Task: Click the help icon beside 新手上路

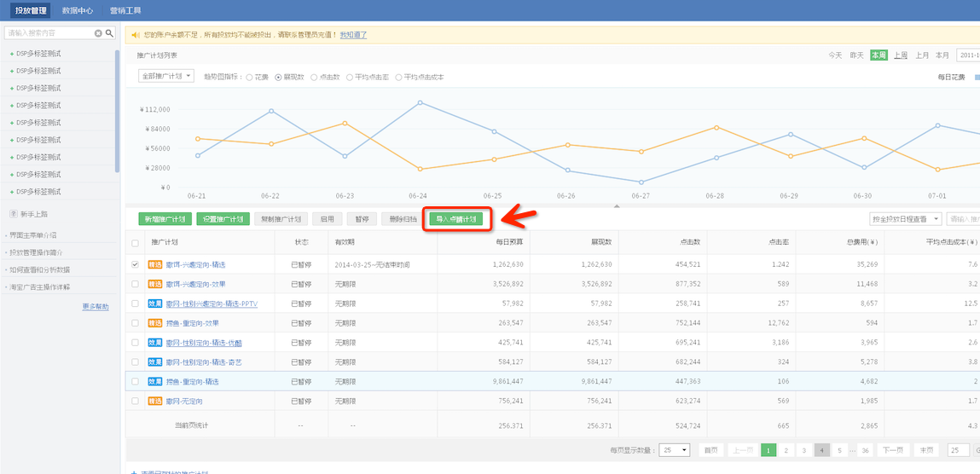Action: [13, 214]
